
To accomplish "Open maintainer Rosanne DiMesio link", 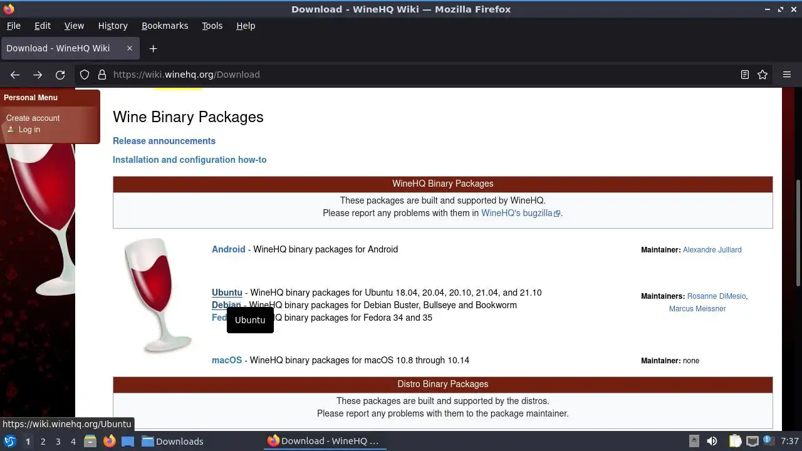I will (x=716, y=296).
